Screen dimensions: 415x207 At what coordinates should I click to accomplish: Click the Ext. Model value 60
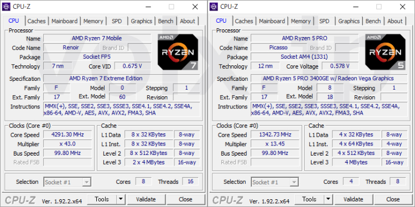point(122,97)
